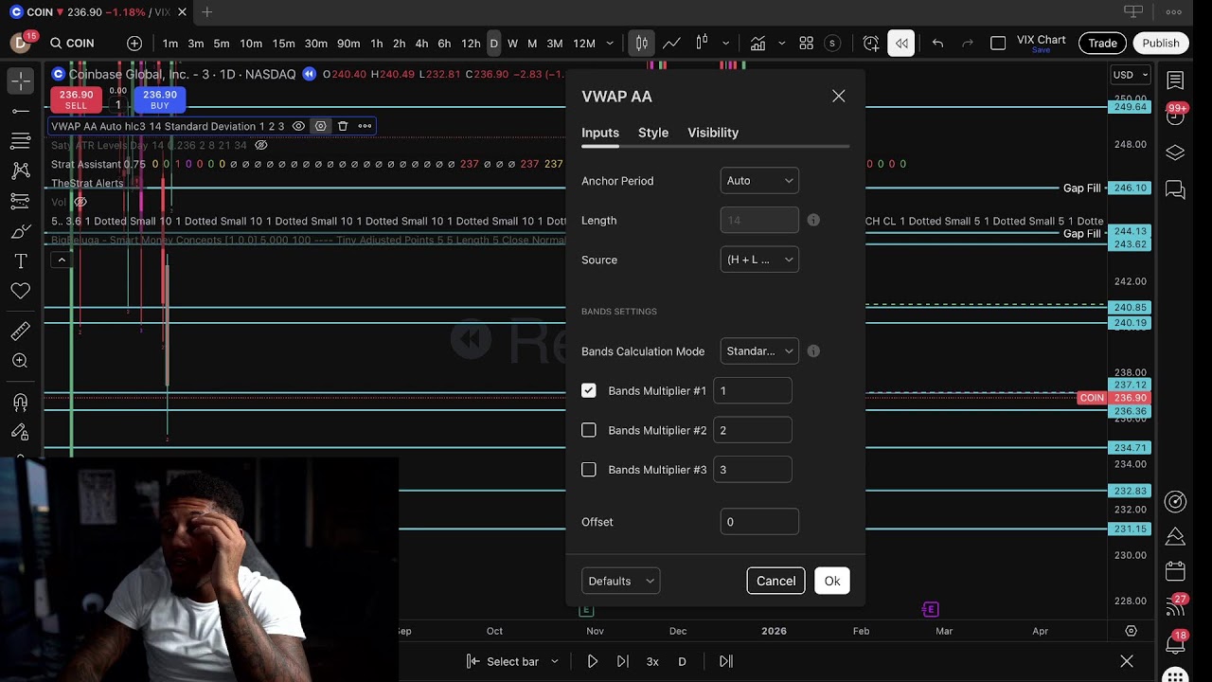This screenshot has width=1212, height=682.
Task: Enable Bands Multiplier #2 checkbox
Action: (x=589, y=430)
